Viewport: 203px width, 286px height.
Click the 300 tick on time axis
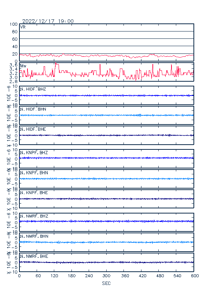tap(106, 276)
